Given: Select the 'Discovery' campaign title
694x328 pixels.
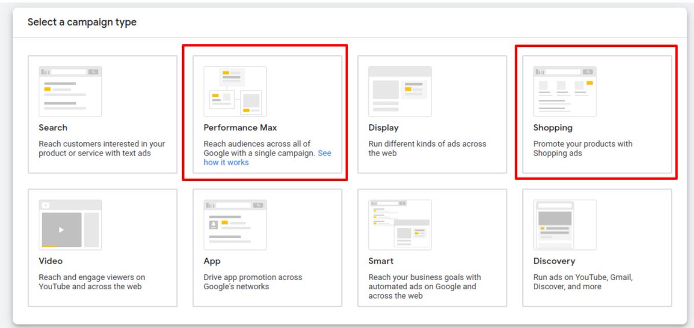Looking at the screenshot, I should point(554,261).
